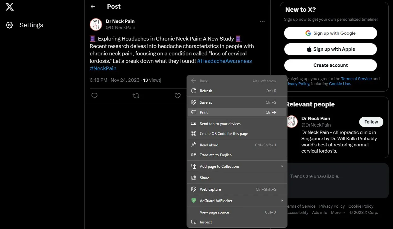Open the Terms of Service link

(x=356, y=79)
